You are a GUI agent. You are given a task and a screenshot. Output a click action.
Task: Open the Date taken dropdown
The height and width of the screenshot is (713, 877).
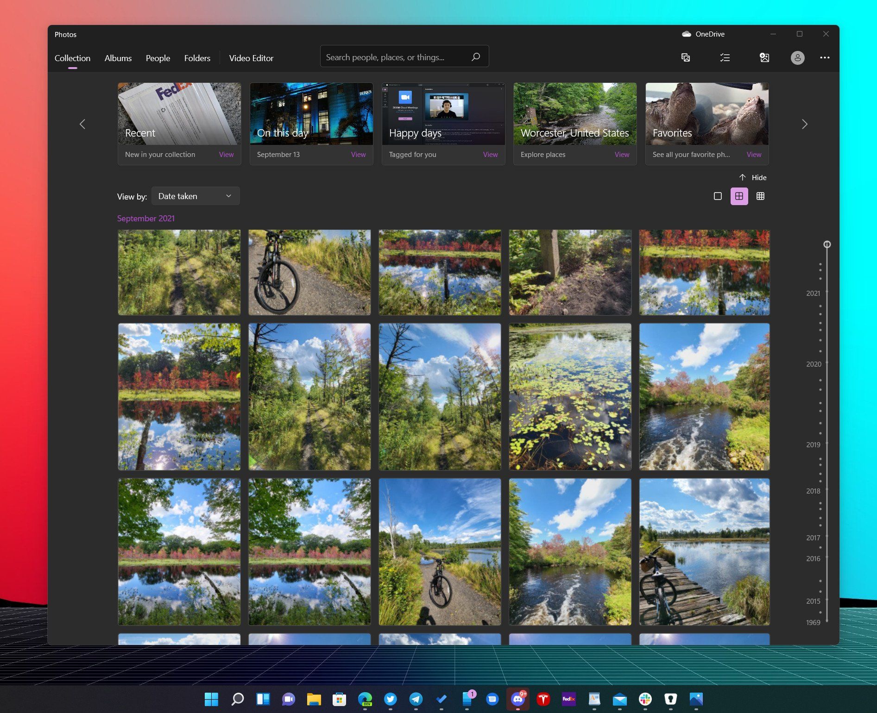[x=195, y=196]
